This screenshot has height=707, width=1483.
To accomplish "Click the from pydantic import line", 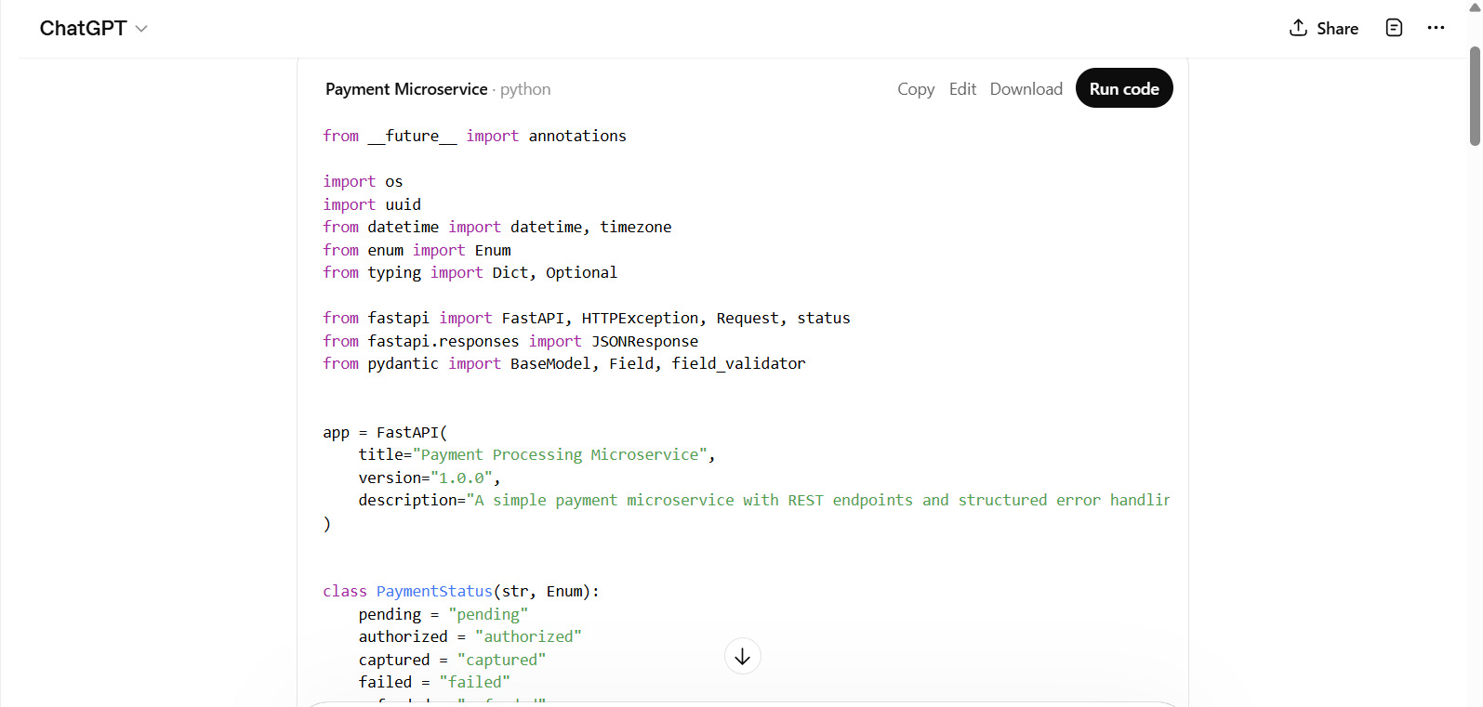I will (x=563, y=363).
